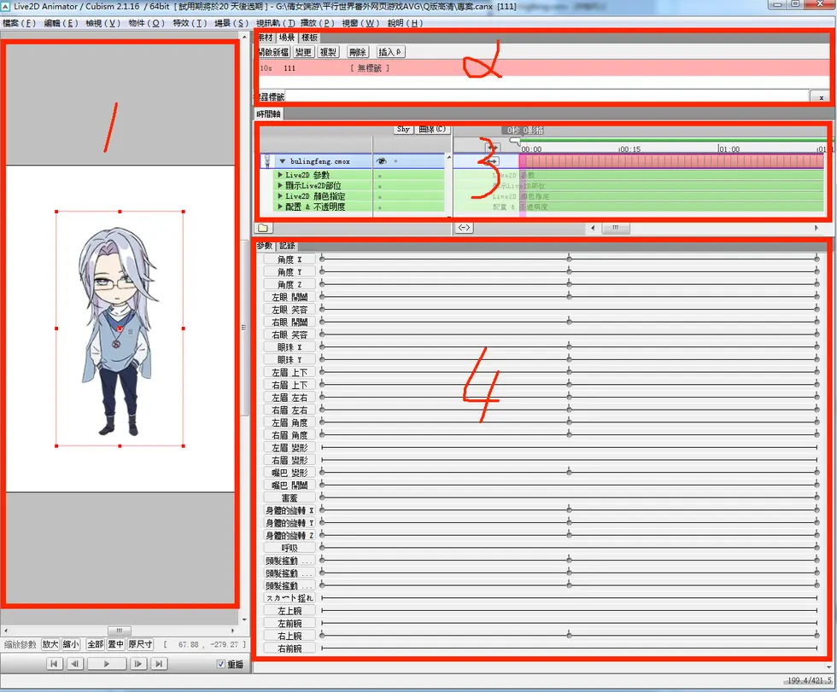Viewport: 837px width, 692px height.
Task: Click the 角度 X parameter slider
Action: 569,259
